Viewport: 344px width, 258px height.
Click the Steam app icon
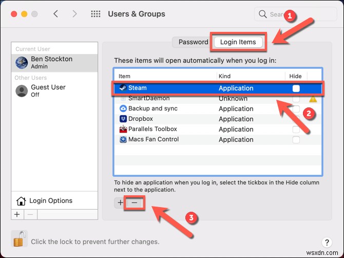(x=123, y=88)
